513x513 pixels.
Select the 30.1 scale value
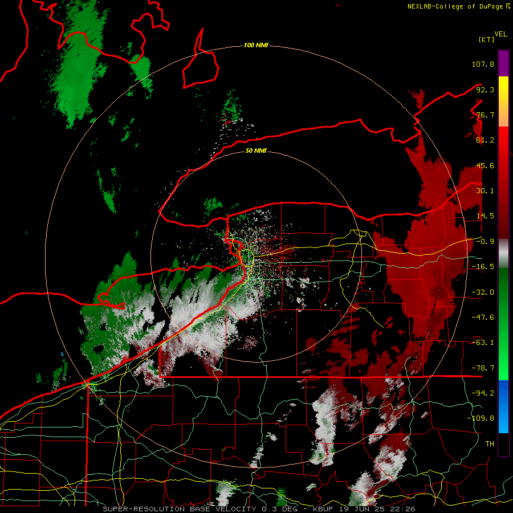tap(485, 191)
